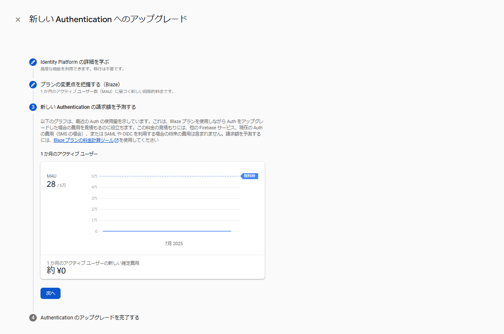Open the Blaze plan pricing calculator link
The height and width of the screenshot is (334, 504).
[x=84, y=141]
